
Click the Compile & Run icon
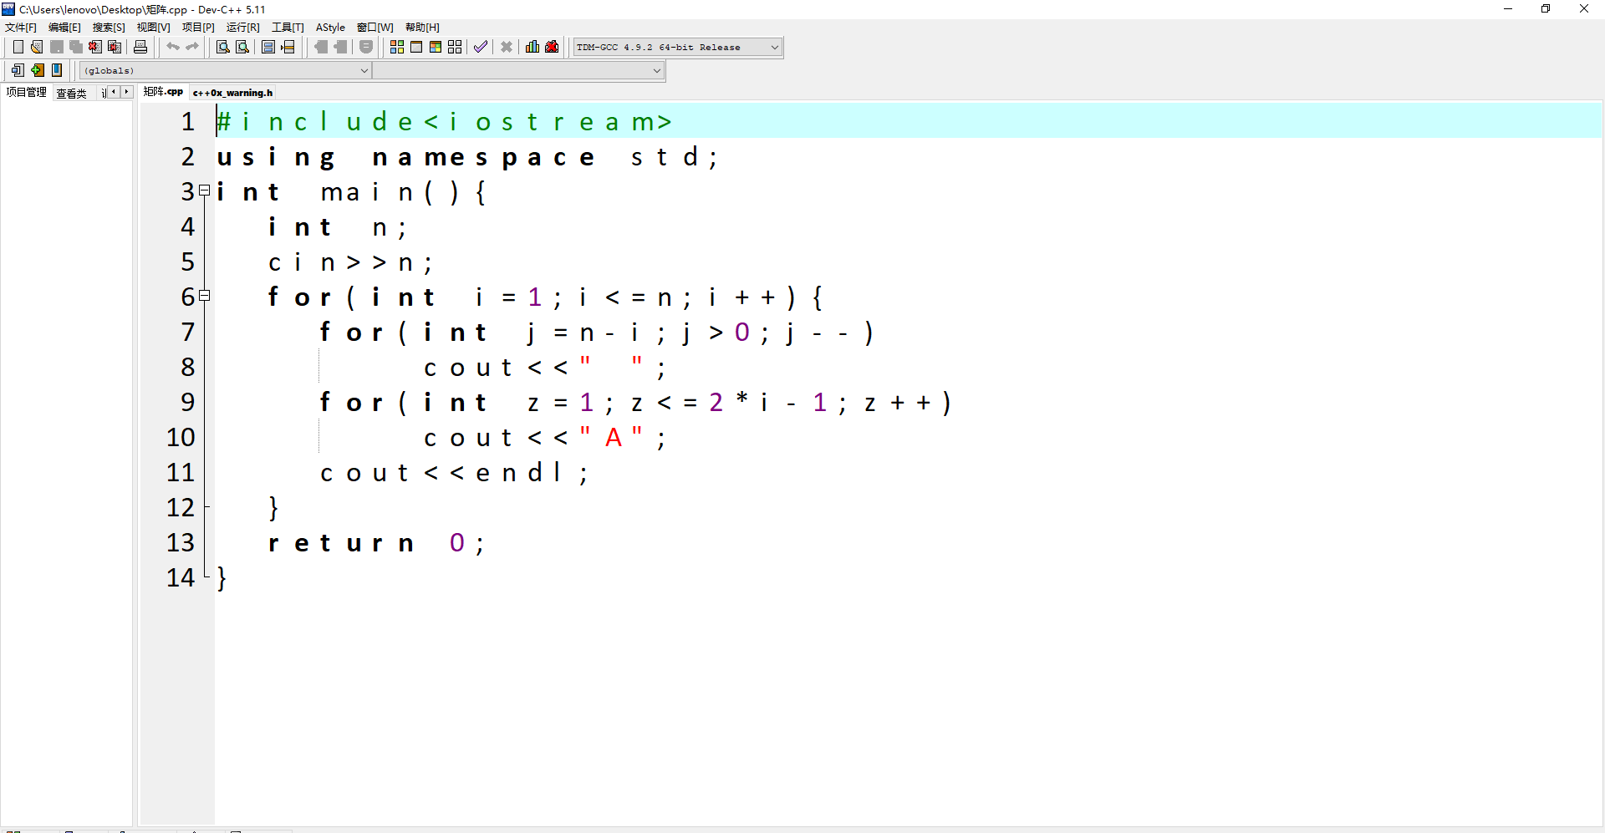pos(436,47)
